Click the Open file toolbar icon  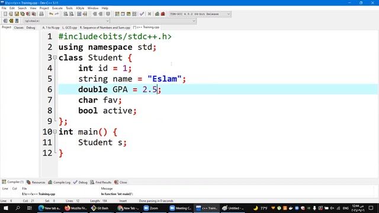click(x=11, y=14)
